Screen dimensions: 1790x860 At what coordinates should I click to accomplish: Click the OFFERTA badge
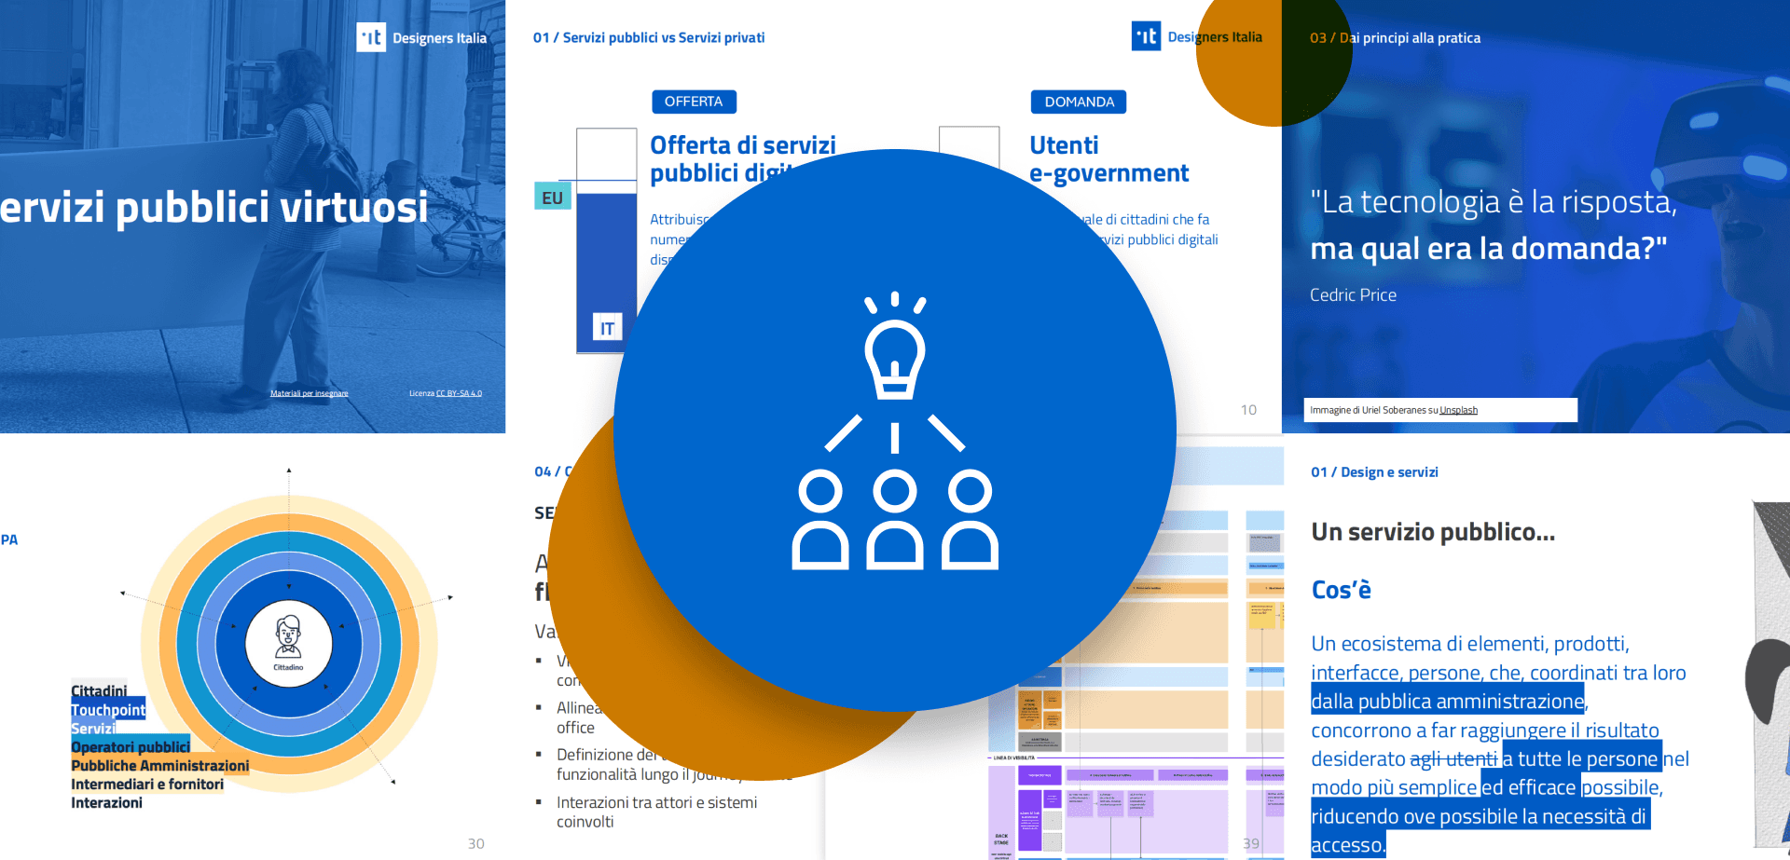[x=694, y=102]
